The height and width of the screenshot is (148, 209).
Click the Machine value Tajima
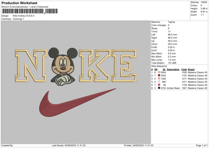point(171,22)
